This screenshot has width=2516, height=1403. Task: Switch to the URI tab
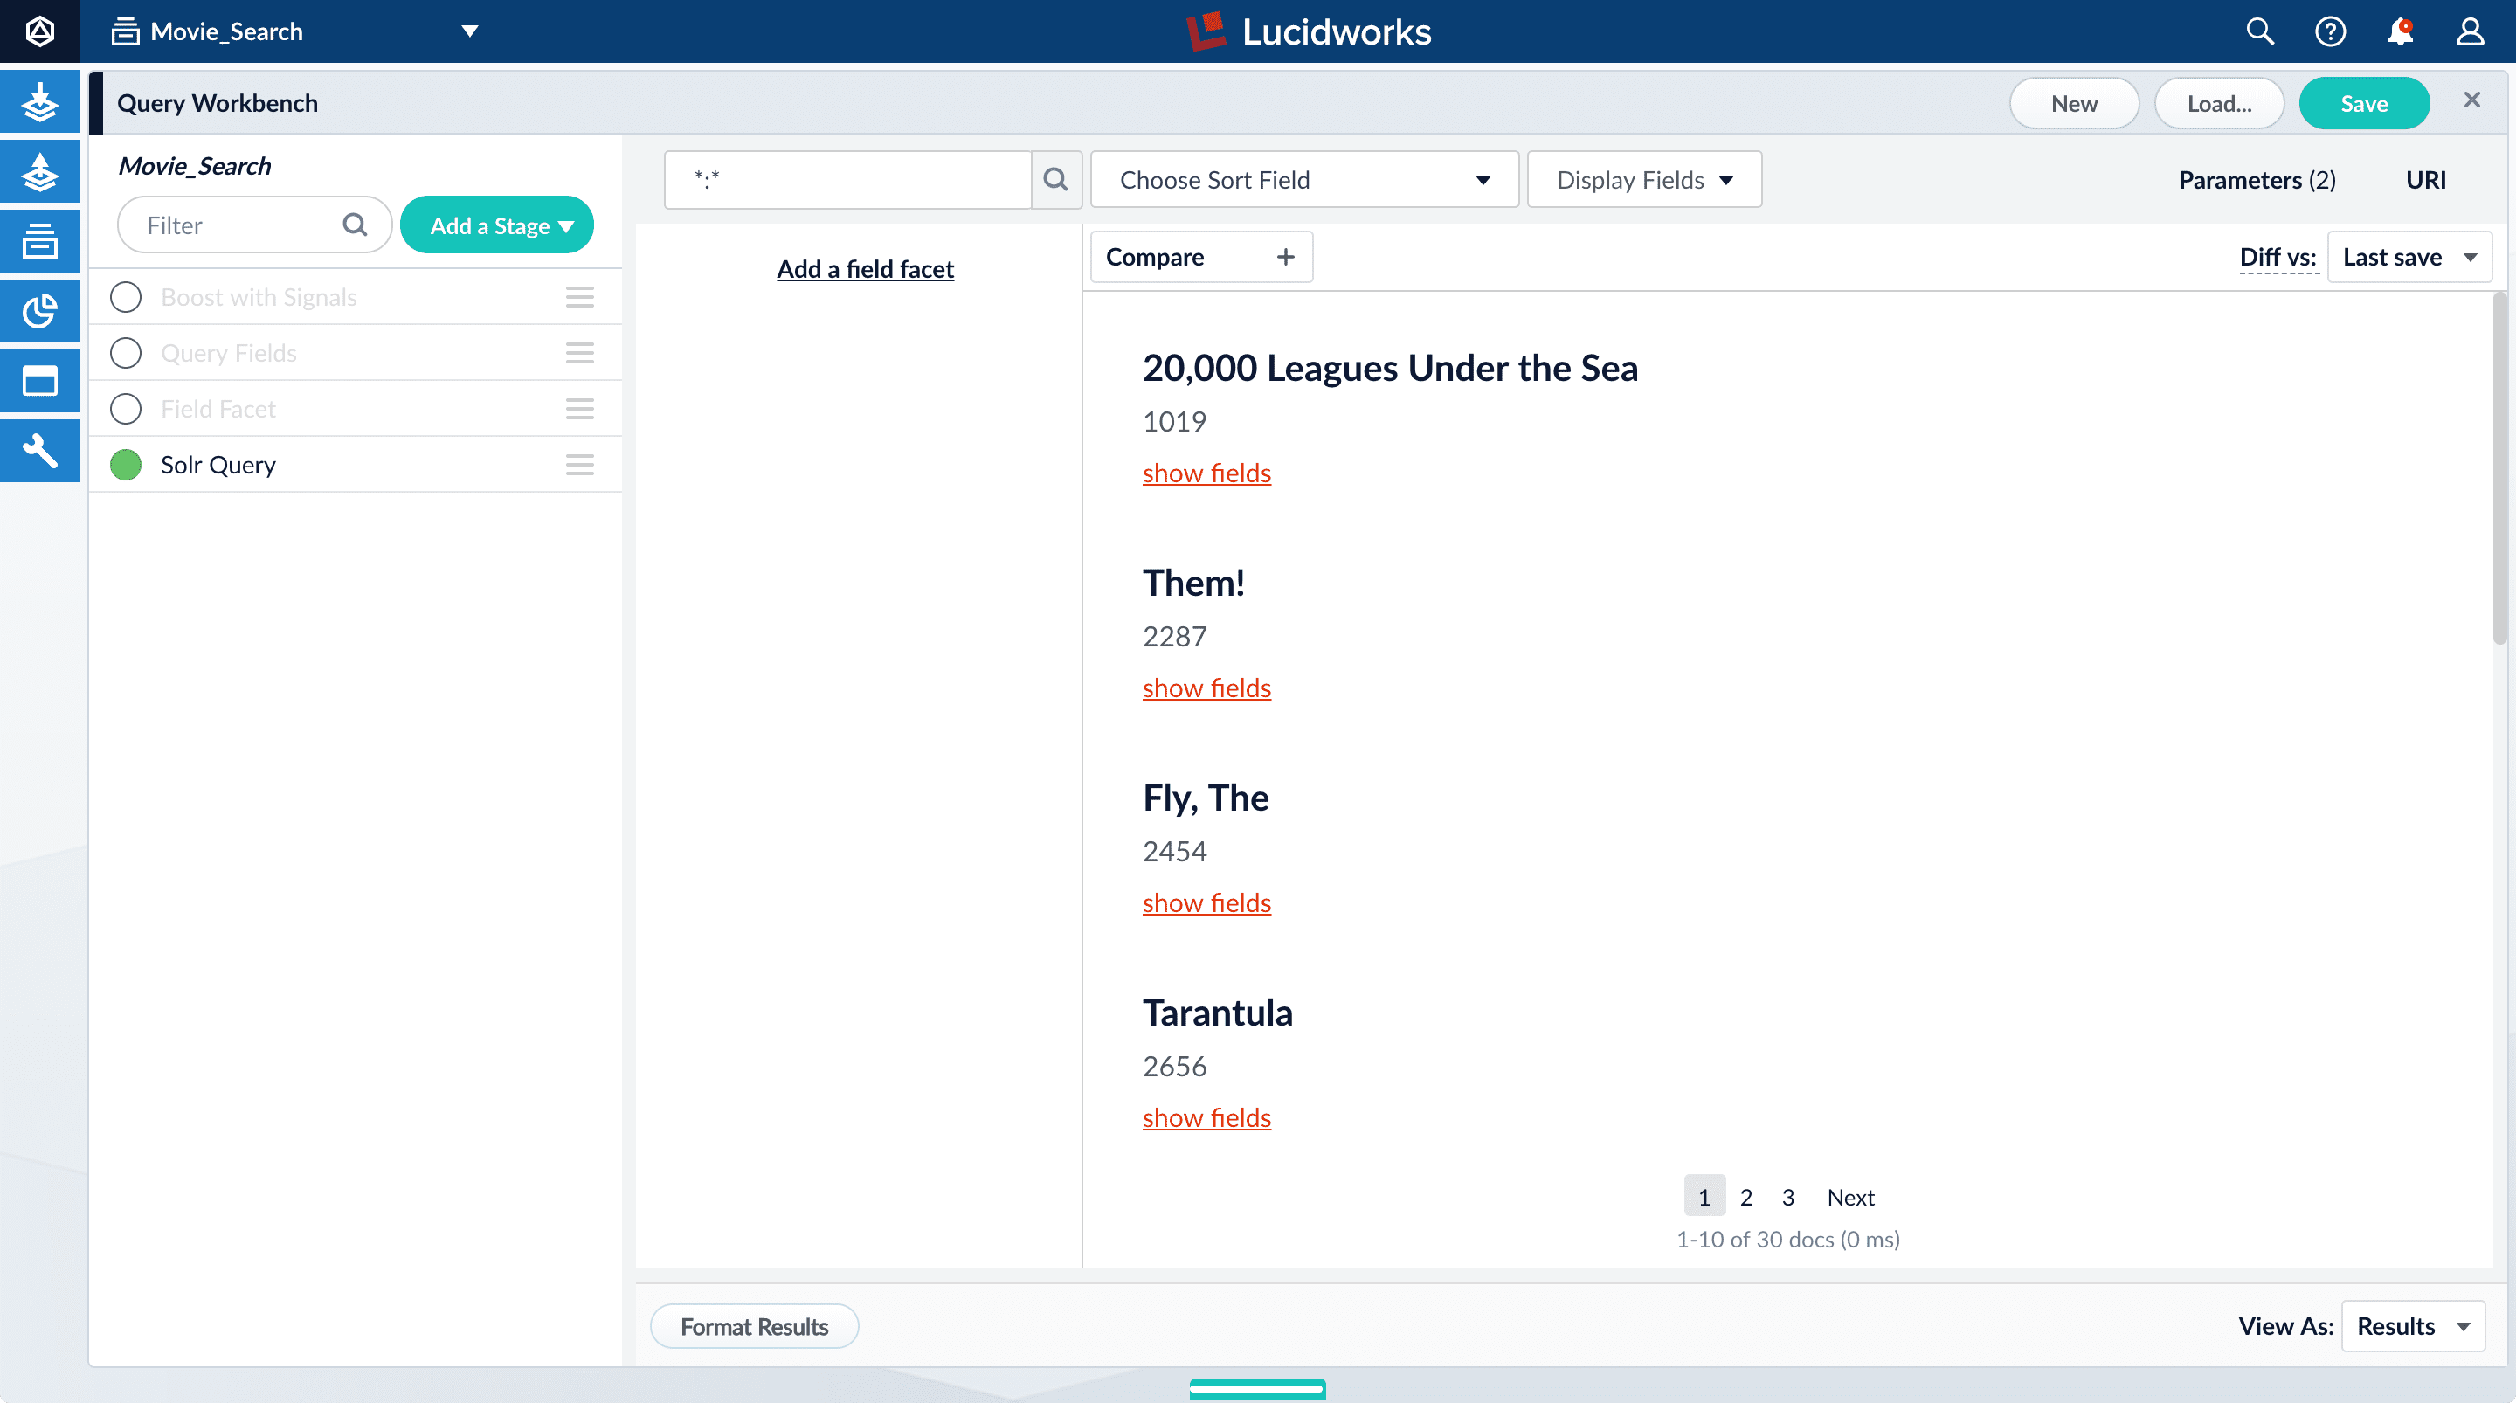click(2425, 180)
